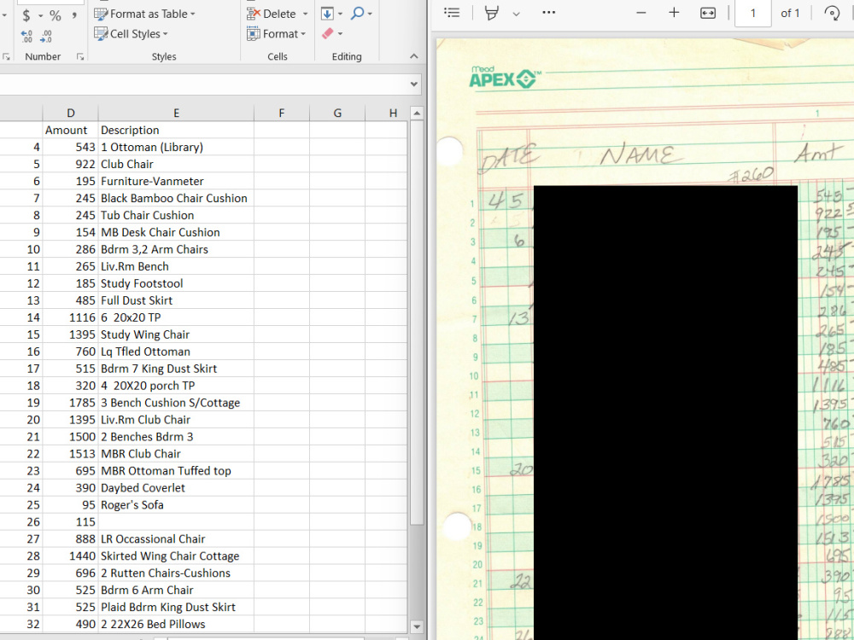Rotate the PDF page
854x640 pixels.
pos(832,13)
